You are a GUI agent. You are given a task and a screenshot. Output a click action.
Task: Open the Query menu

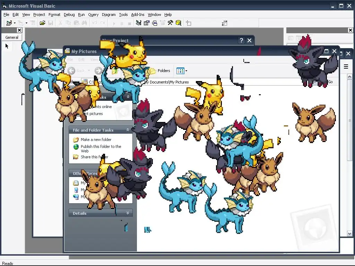coord(93,15)
